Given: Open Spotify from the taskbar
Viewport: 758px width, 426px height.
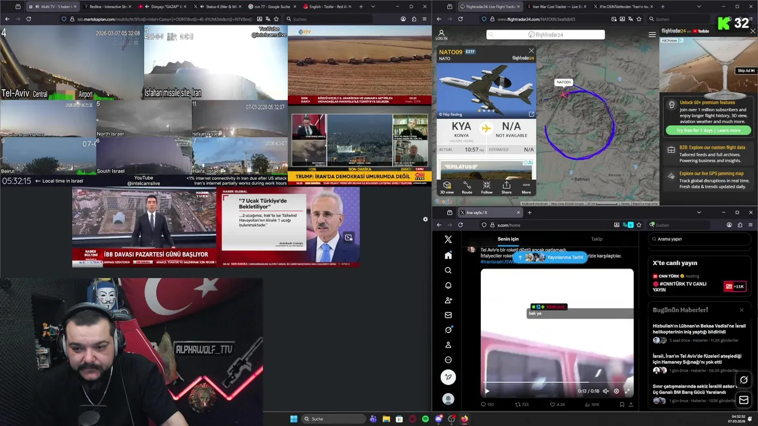Looking at the screenshot, I should [x=425, y=419].
